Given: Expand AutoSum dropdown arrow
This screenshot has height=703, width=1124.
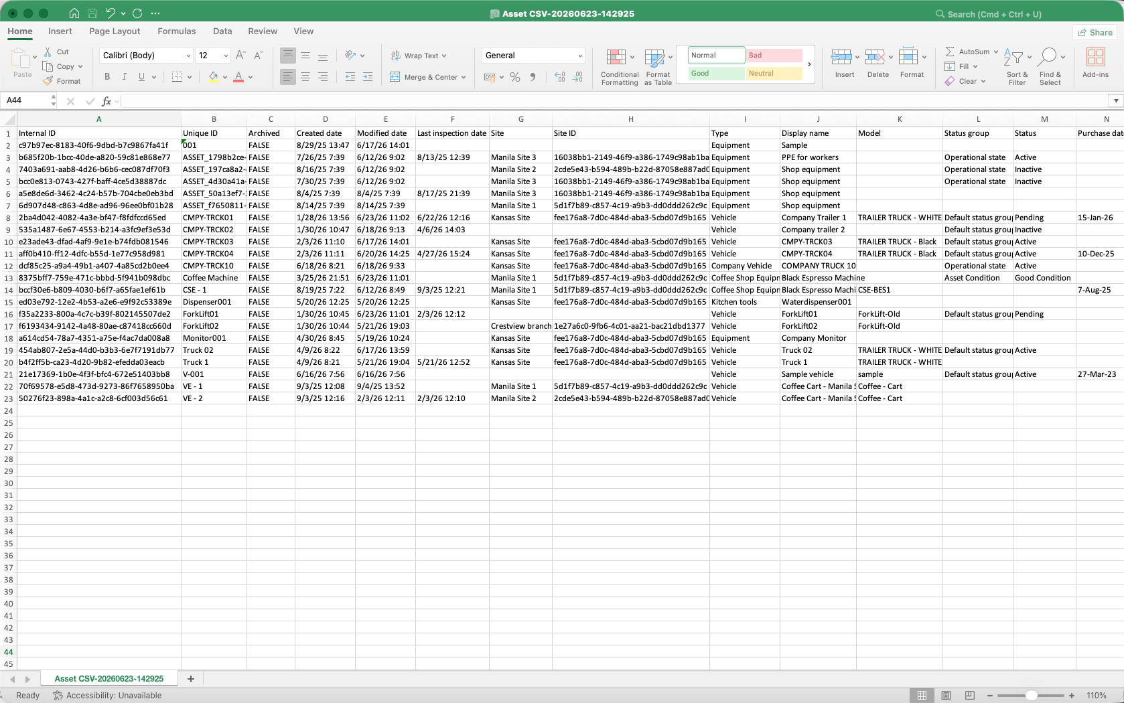Looking at the screenshot, I should pyautogui.click(x=996, y=52).
